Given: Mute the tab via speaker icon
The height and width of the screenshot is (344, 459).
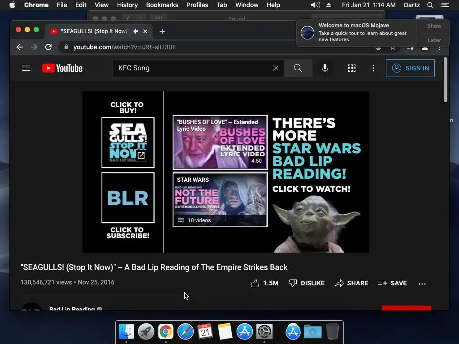Looking at the screenshot, I should (x=135, y=31).
